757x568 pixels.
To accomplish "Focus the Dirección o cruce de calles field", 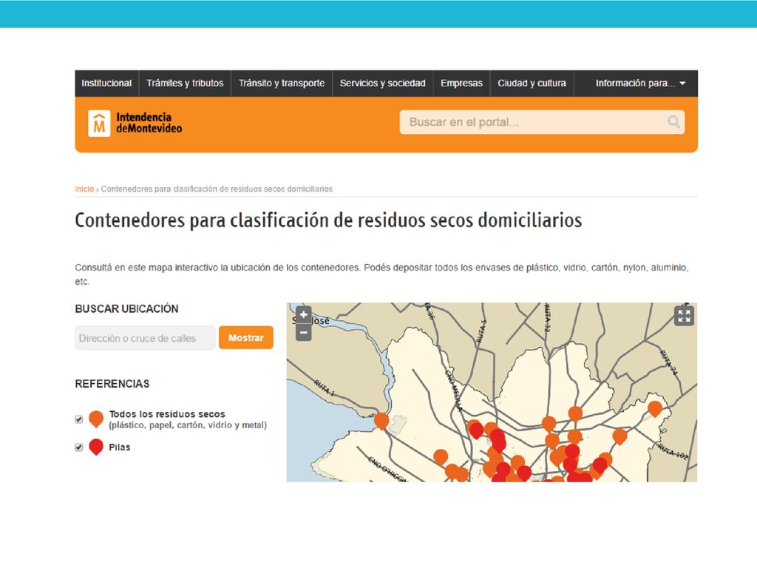I will 145,337.
